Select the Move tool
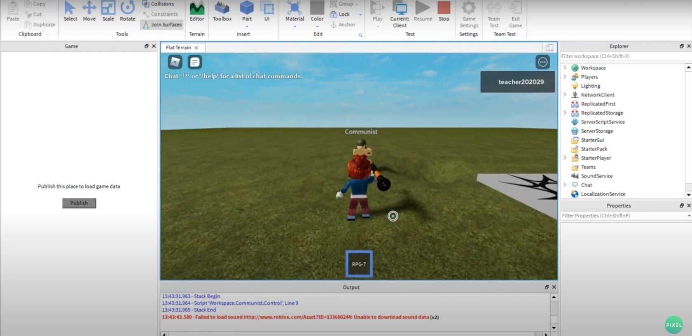Viewport: 692px width, 336px height. [x=89, y=11]
